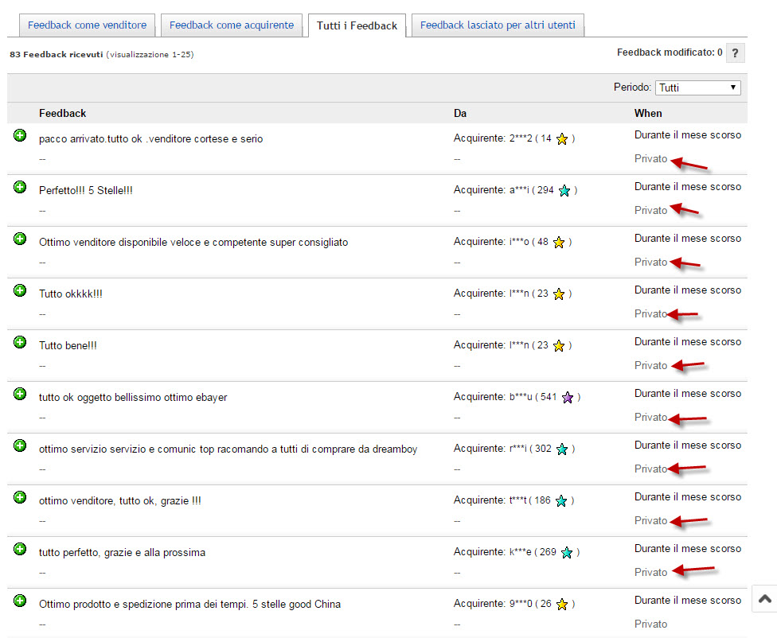This screenshot has width=777, height=638.
Task: Open the Periodo dropdown
Action: pyautogui.click(x=698, y=88)
